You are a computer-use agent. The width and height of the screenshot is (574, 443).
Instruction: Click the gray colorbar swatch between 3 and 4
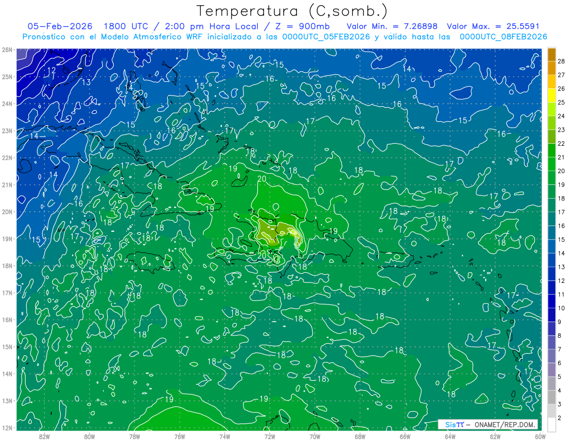552,398
